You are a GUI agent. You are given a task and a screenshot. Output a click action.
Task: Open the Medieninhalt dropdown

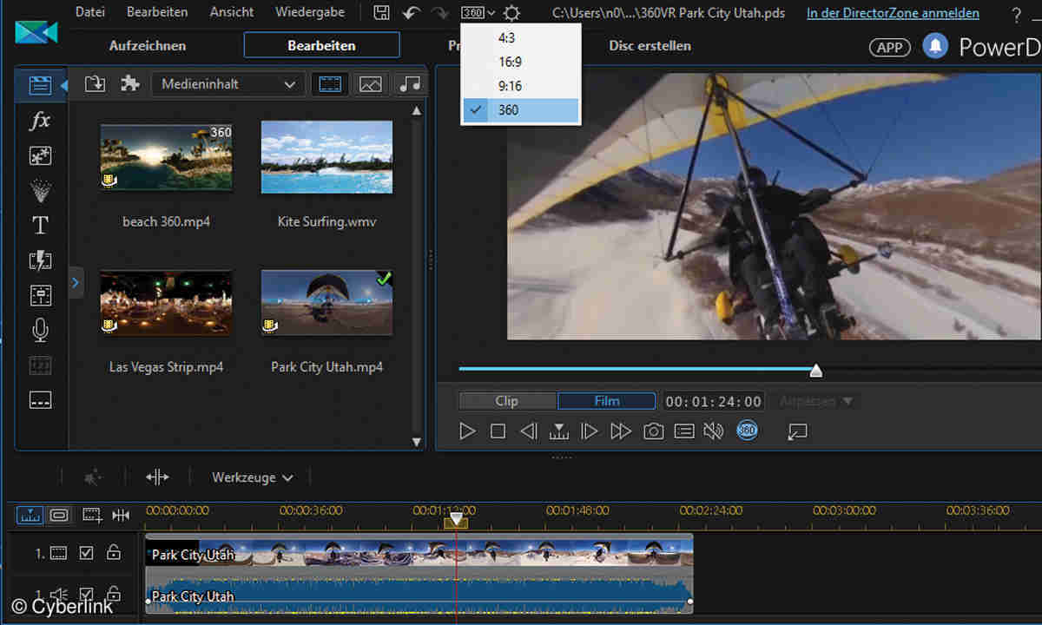(228, 83)
